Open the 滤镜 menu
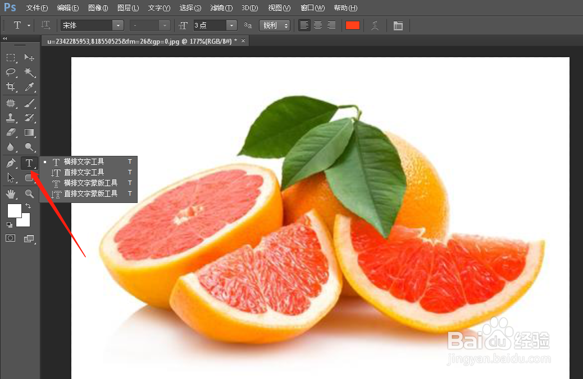 tap(221, 8)
